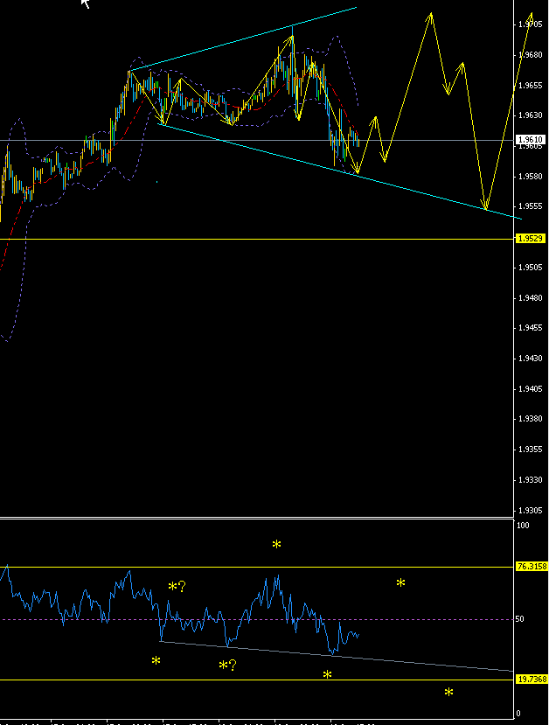Click the 1.9705 price axis value

pos(531,24)
